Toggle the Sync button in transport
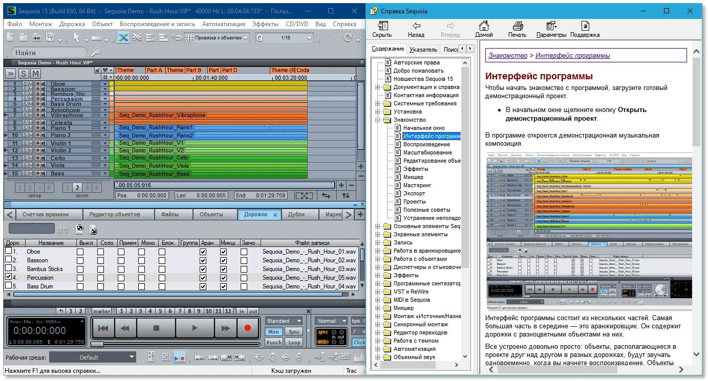 click(x=293, y=332)
